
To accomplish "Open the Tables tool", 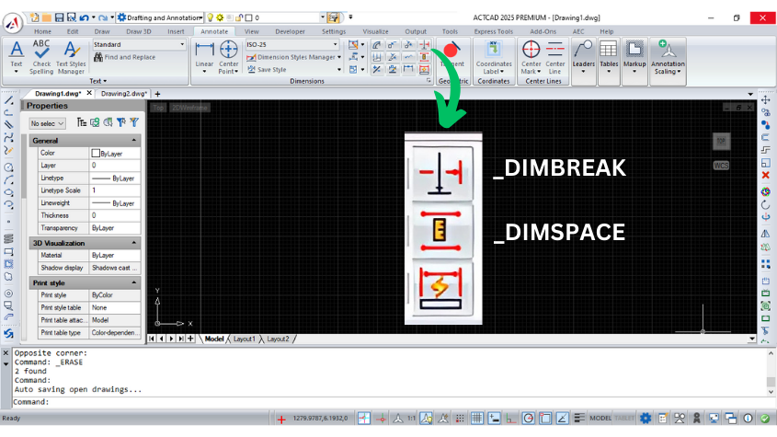I will (x=609, y=57).
